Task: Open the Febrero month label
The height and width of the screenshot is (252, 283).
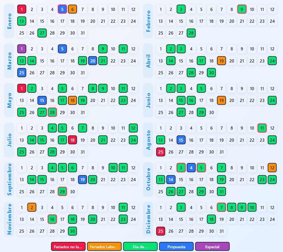Action: click(148, 21)
